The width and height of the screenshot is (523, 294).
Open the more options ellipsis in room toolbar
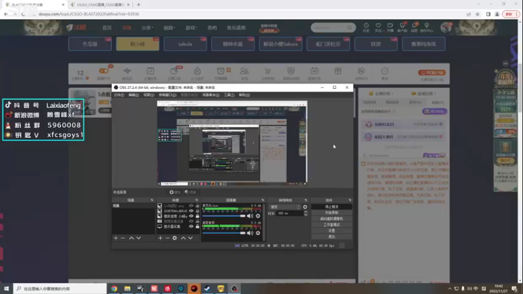384,71
